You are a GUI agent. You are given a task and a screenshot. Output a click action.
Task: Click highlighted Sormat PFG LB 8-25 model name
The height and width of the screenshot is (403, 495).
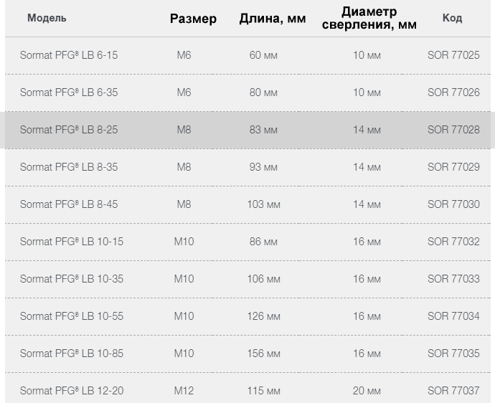point(69,130)
